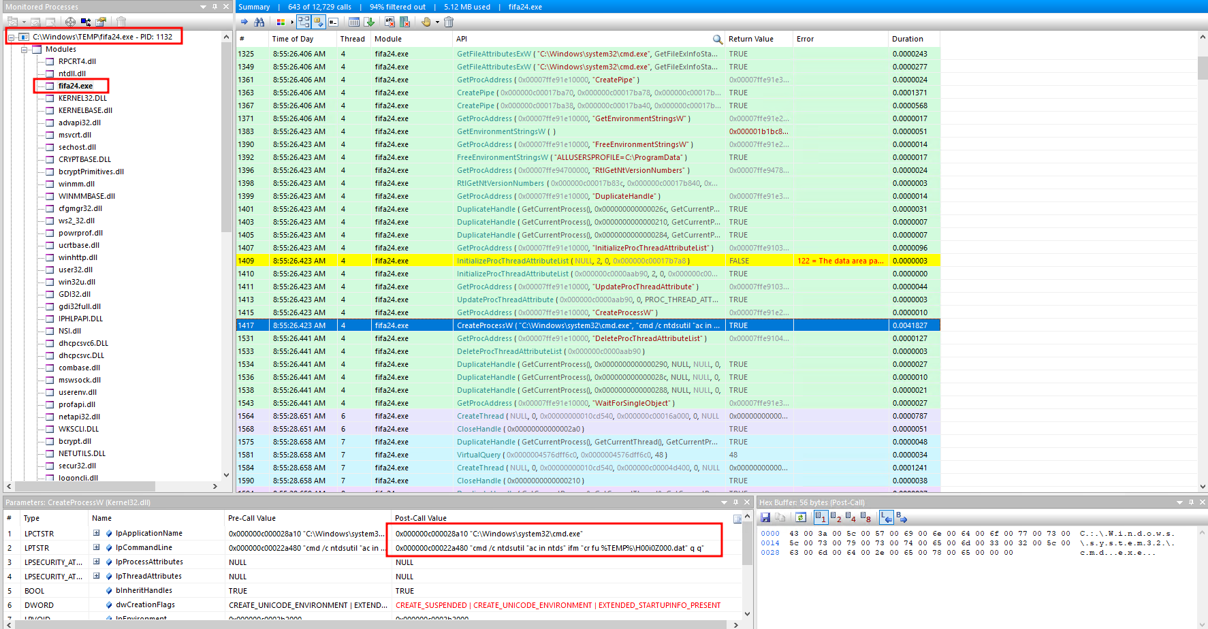This screenshot has height=629, width=1208.
Task: Expand the lpProcessAttributes parameter
Action: (97, 562)
